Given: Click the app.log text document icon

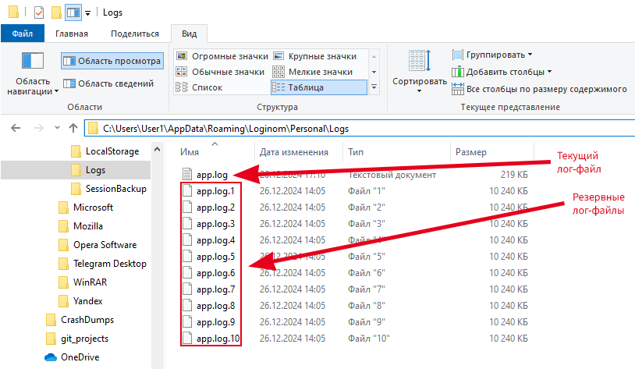Looking at the screenshot, I should (187, 174).
